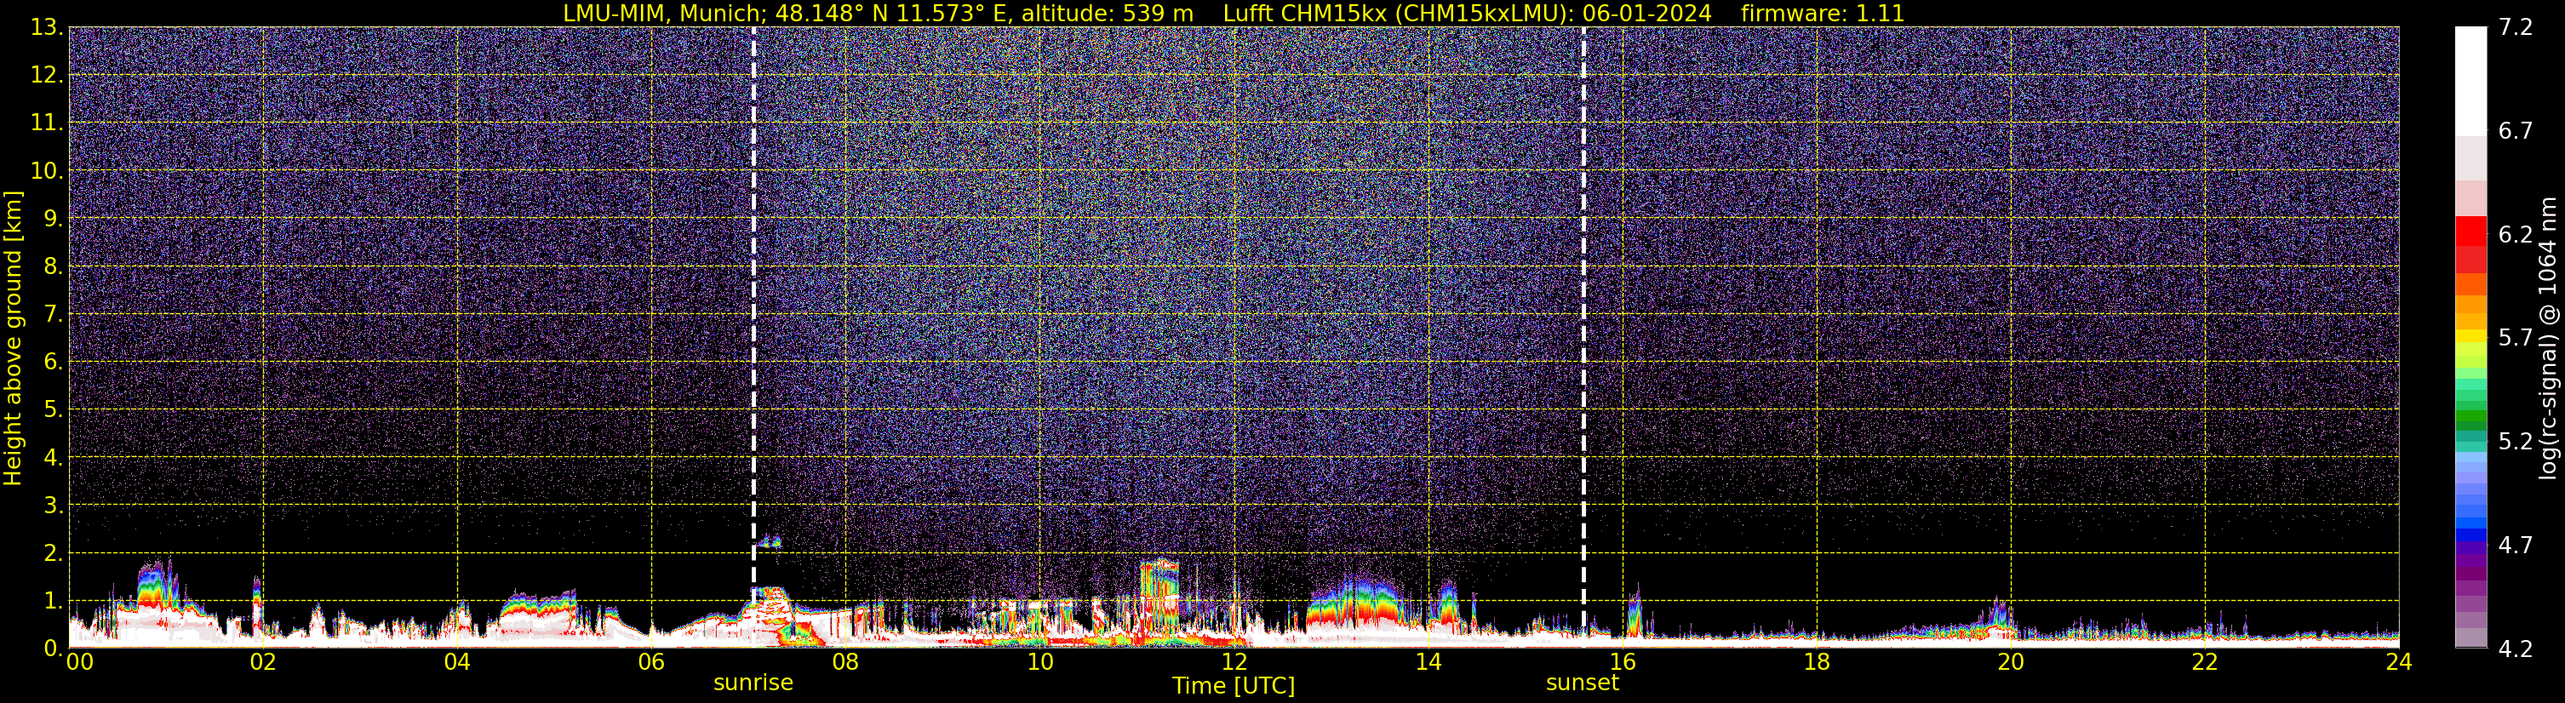
Task: Click the 'log(rc-signal) @ 1064 nm' colorbar label
Action: point(2547,339)
